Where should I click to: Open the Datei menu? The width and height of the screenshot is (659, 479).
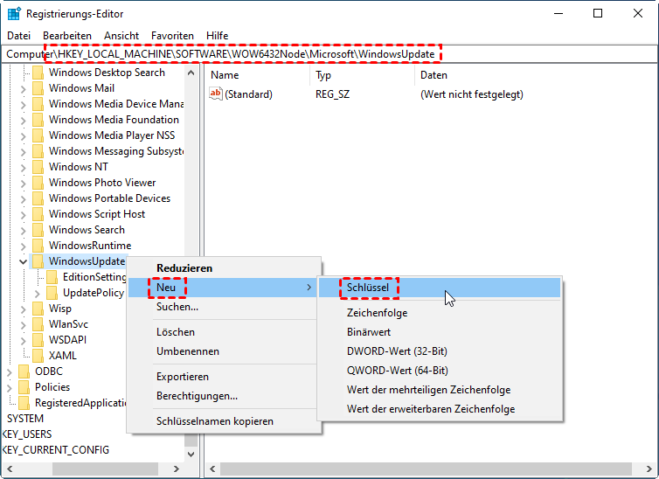(x=19, y=36)
